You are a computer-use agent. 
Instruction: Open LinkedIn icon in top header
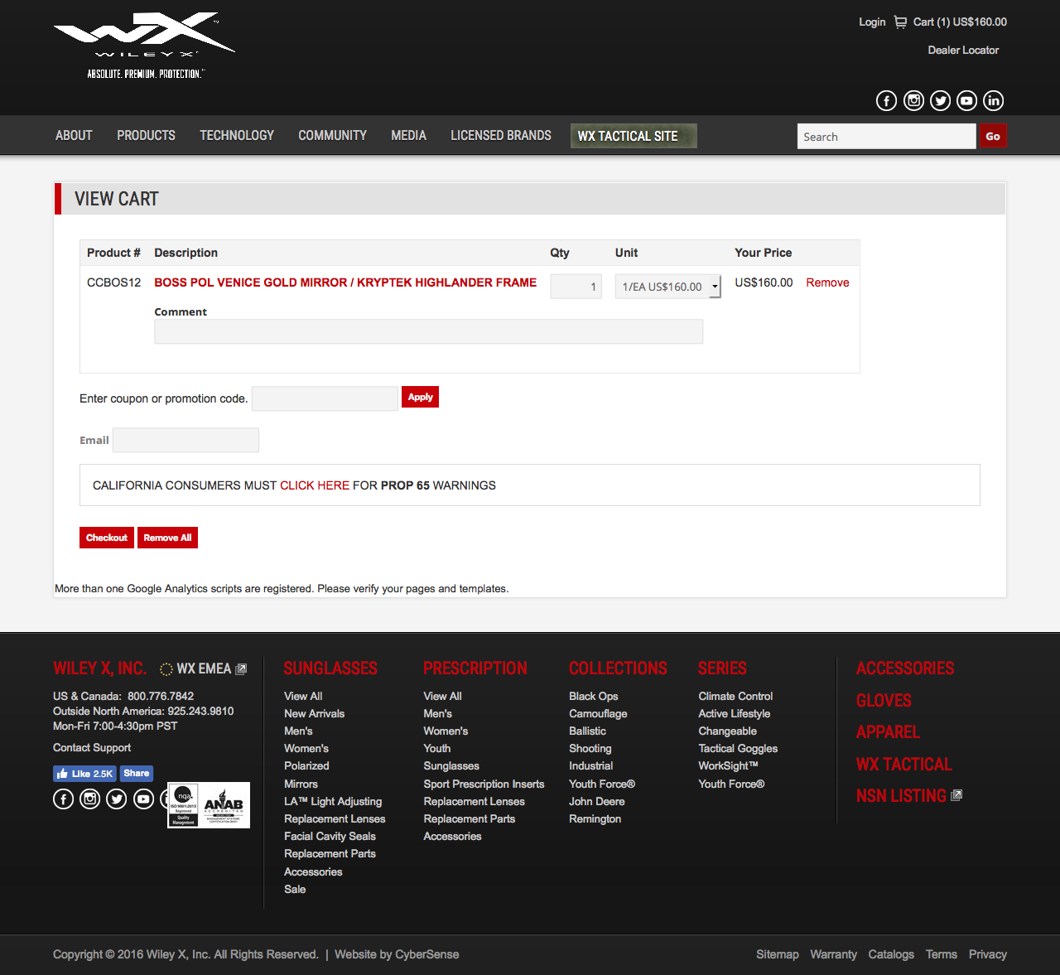click(x=993, y=101)
